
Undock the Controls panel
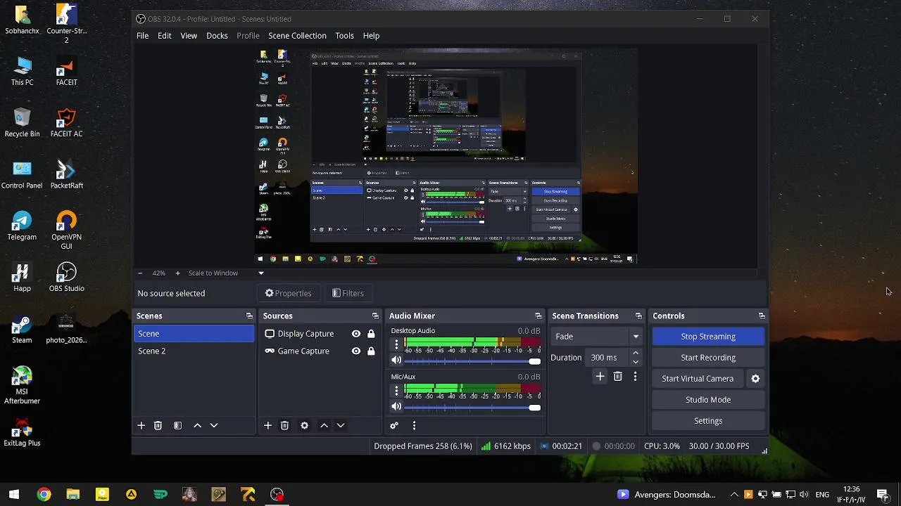pyautogui.click(x=762, y=316)
